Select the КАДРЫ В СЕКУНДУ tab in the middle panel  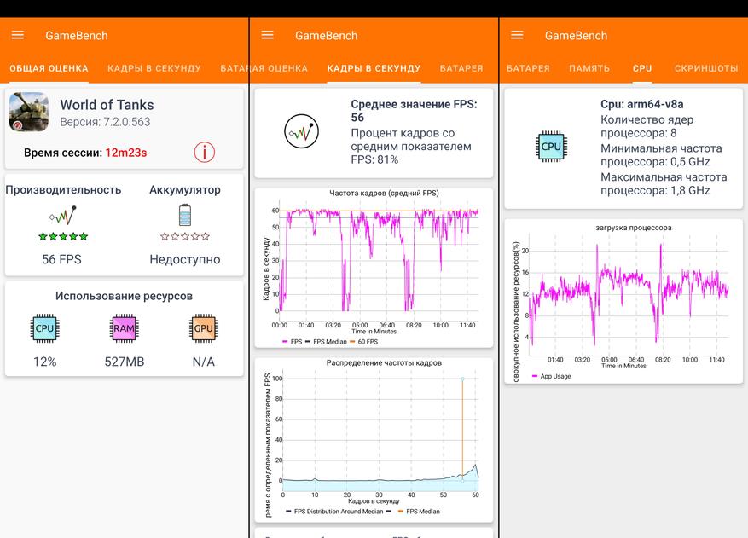pyautogui.click(x=374, y=68)
